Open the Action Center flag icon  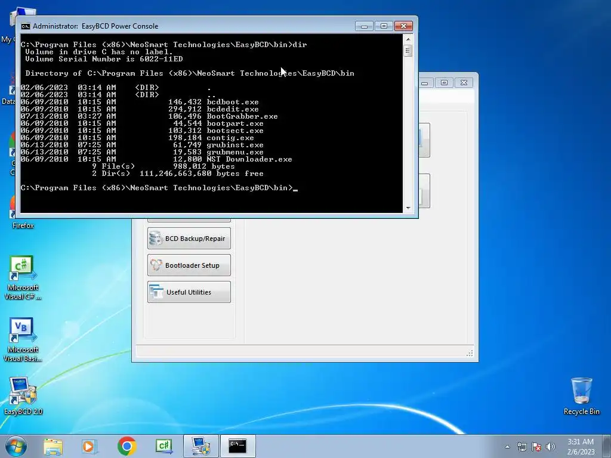click(x=536, y=447)
